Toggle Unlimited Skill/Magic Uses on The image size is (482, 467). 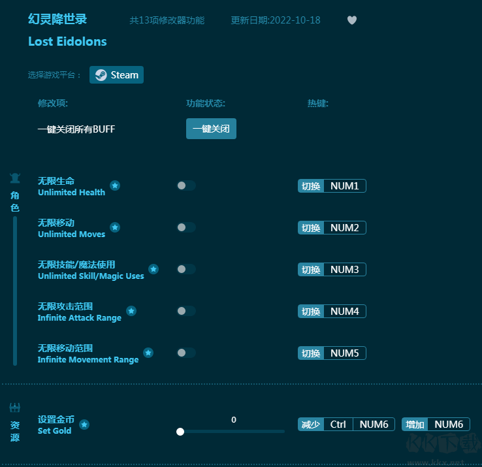pyautogui.click(x=186, y=269)
